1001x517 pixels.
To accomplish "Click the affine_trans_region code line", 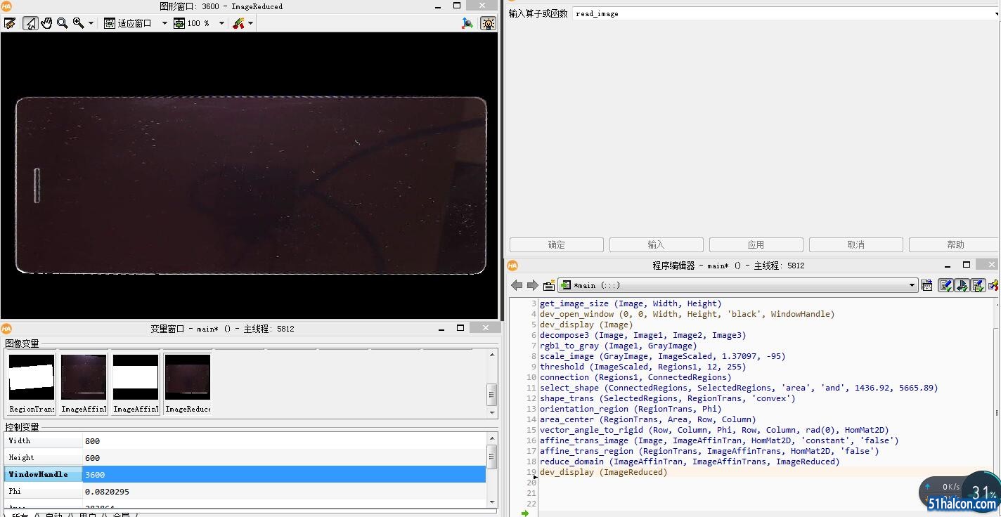I will click(709, 451).
